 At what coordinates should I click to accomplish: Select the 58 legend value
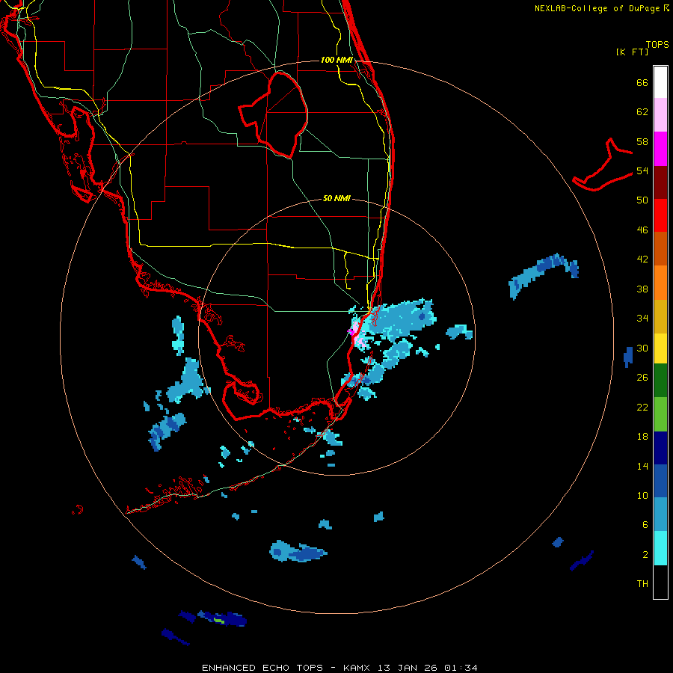point(642,141)
